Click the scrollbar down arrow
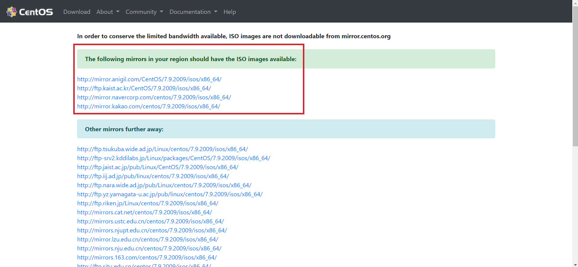This screenshot has height=267, width=578. [x=575, y=264]
